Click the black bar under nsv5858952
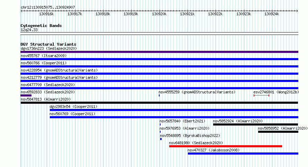 coord(278,132)
